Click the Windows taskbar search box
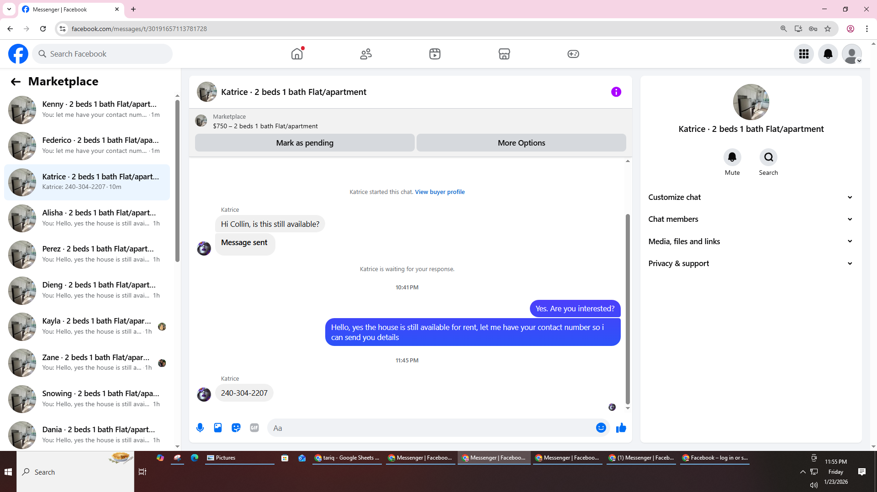877x492 pixels. (75, 472)
